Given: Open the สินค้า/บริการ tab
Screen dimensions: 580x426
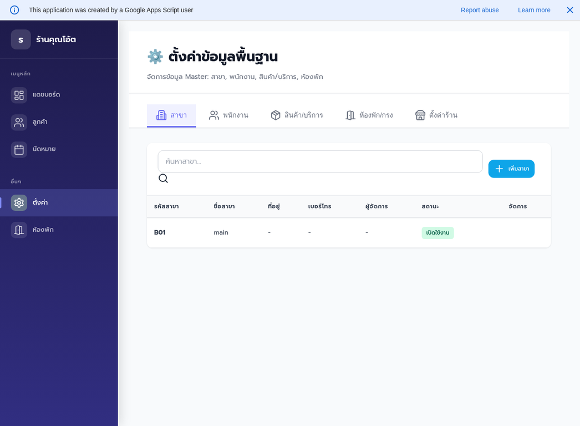Looking at the screenshot, I should pyautogui.click(x=298, y=115).
